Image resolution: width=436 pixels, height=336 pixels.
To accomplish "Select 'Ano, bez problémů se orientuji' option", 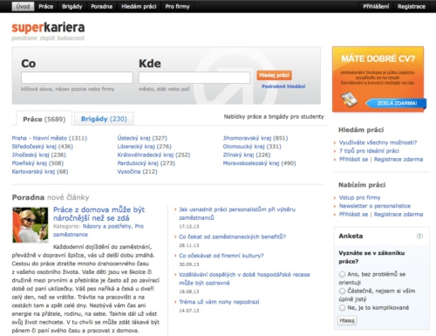I will (342, 274).
